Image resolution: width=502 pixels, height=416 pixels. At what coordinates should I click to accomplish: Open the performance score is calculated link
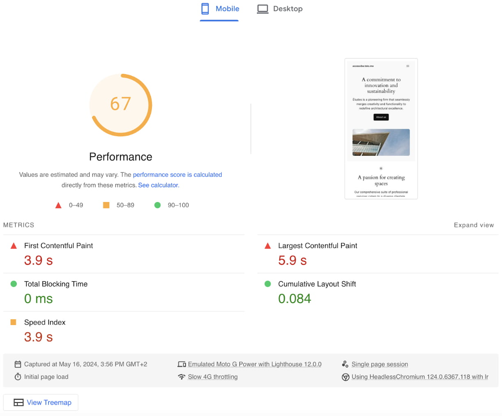coord(177,174)
